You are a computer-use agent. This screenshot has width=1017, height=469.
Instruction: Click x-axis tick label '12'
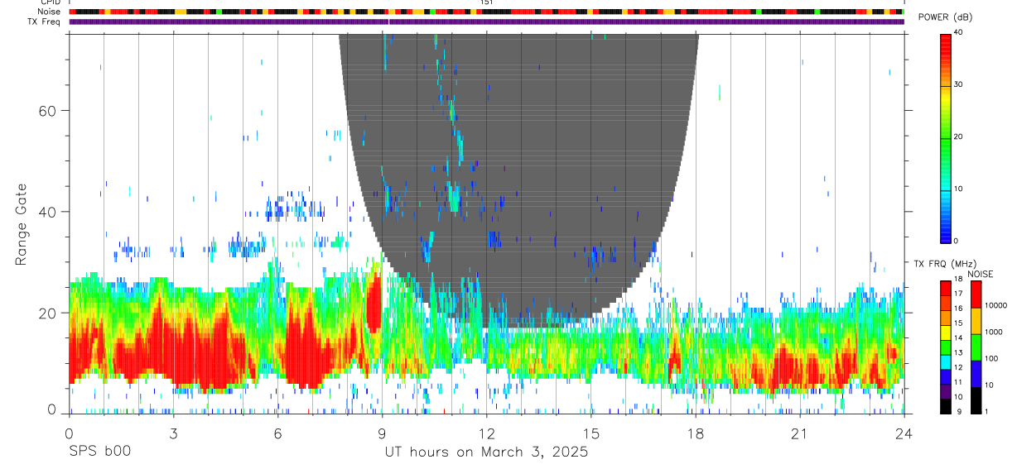[487, 433]
